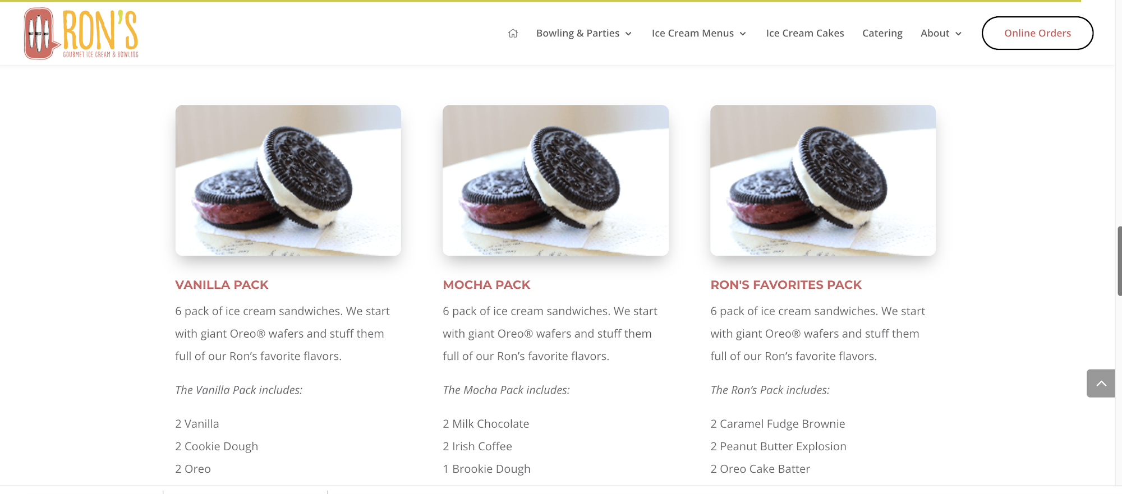The width and height of the screenshot is (1122, 494).
Task: Click the Online Orders button
Action: click(1037, 33)
